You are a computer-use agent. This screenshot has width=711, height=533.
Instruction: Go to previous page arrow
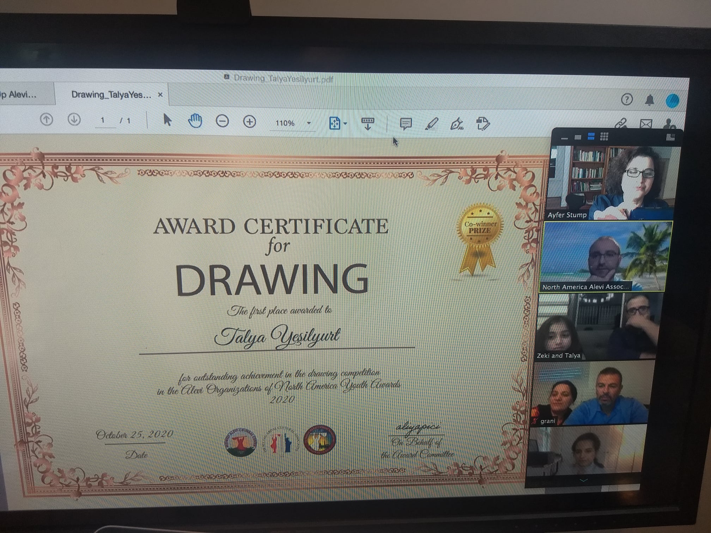click(x=46, y=120)
